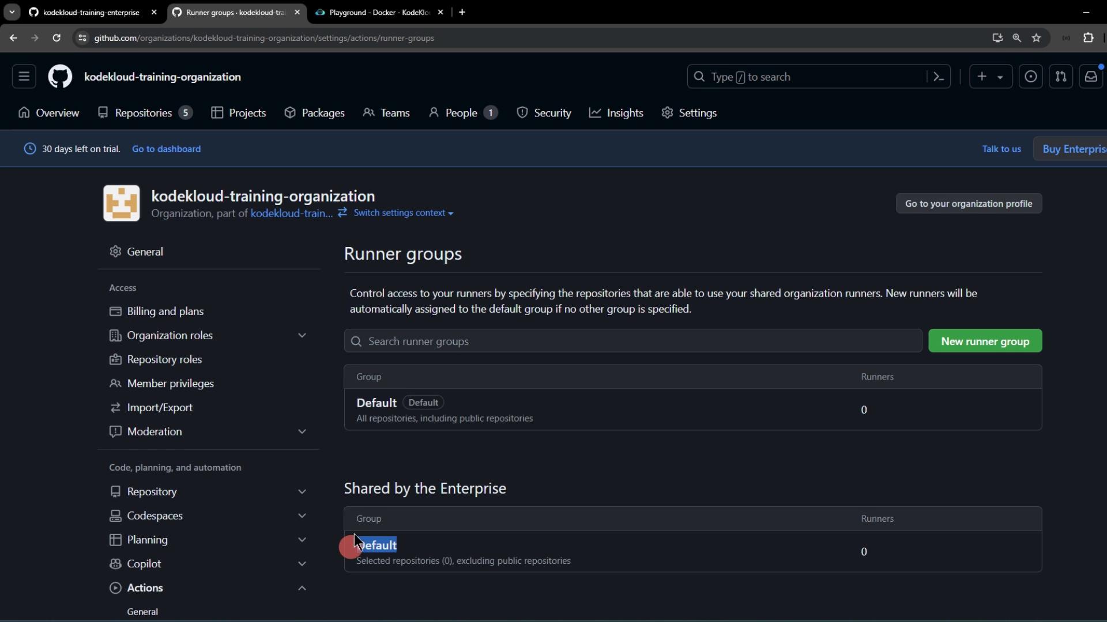The height and width of the screenshot is (622, 1107).
Task: Click the GitHub Octocat logo
Action: 60,77
